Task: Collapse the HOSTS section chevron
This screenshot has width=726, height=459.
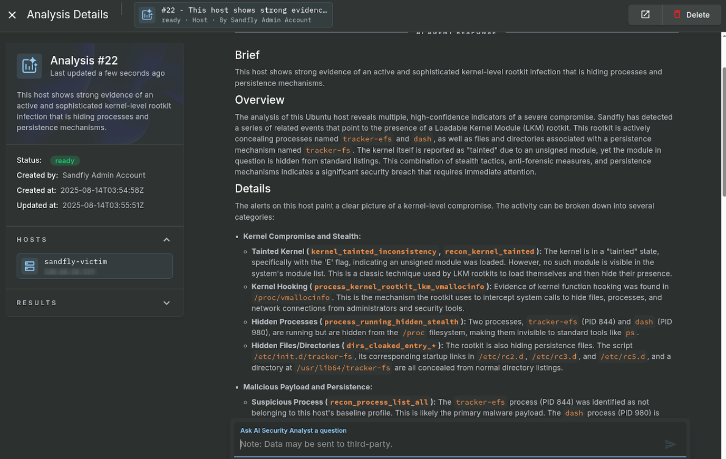Action: pos(167,240)
